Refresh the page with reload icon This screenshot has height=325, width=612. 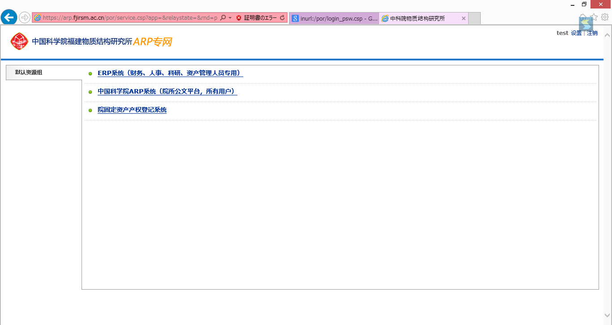tap(282, 18)
